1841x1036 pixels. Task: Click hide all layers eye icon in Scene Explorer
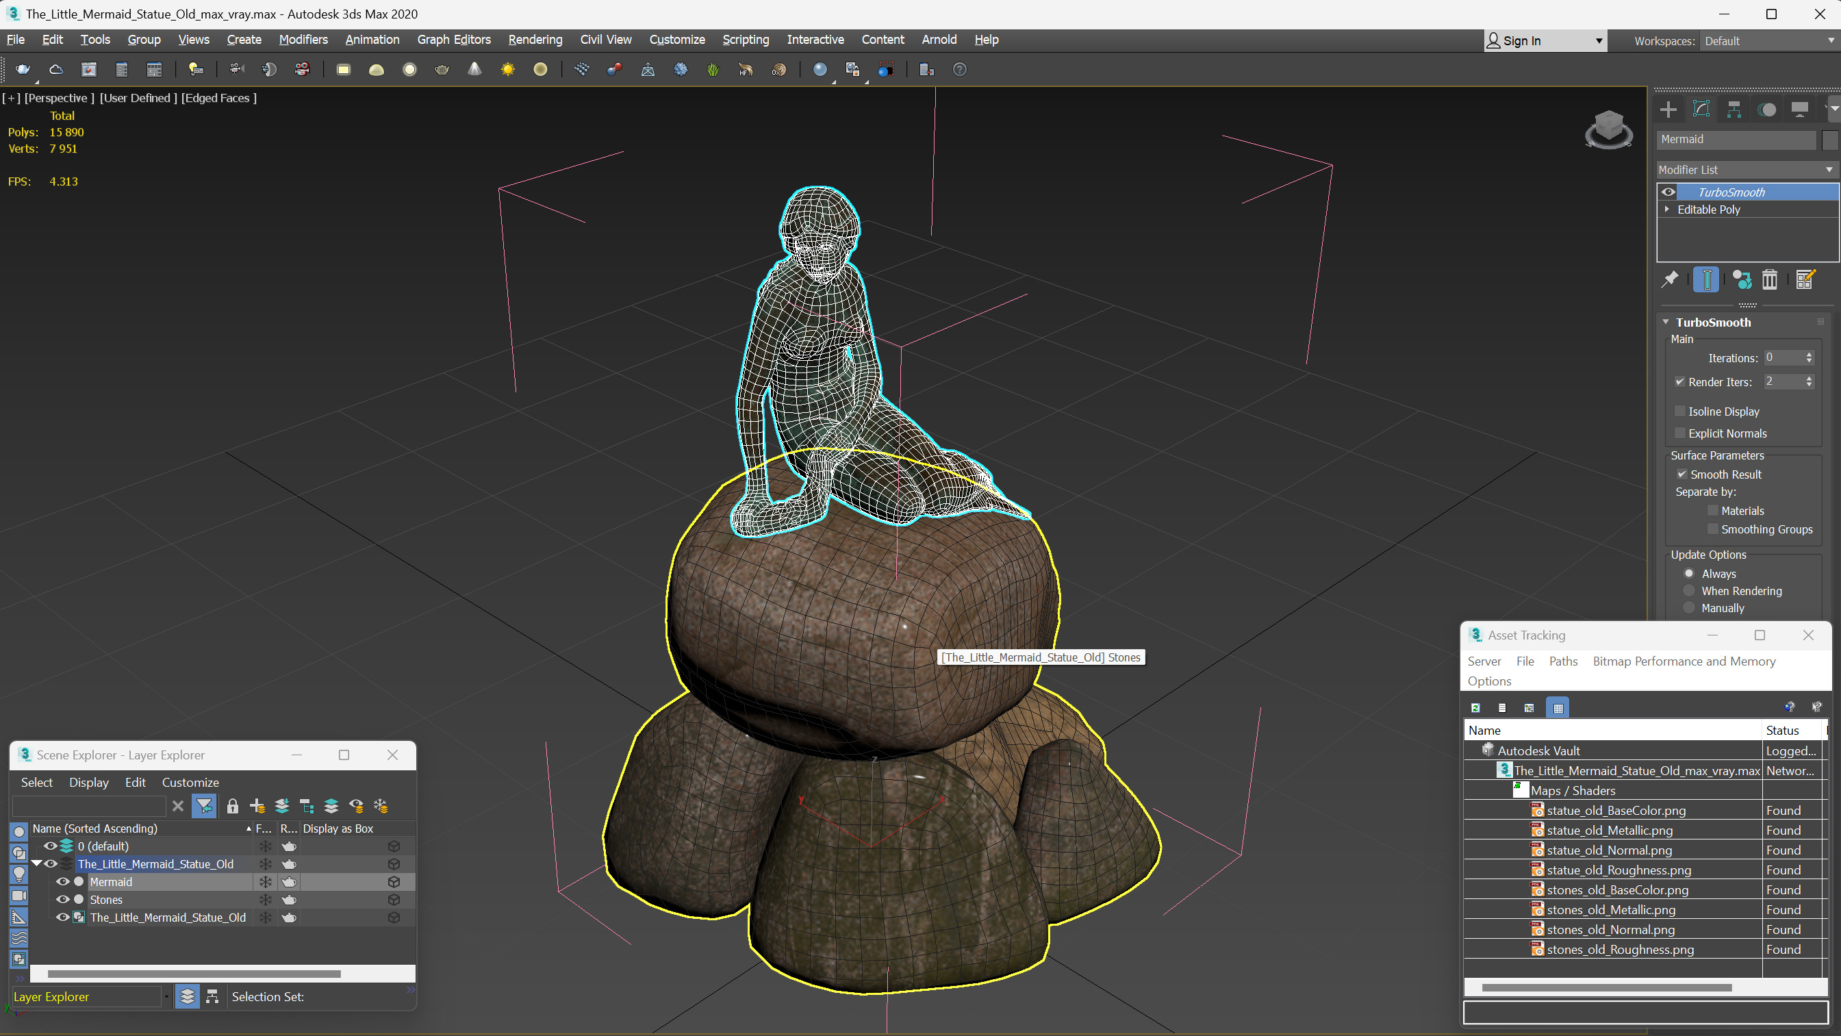click(x=356, y=807)
